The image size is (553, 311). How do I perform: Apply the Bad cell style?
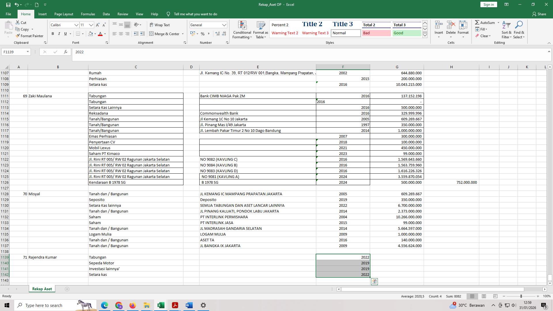(x=376, y=33)
